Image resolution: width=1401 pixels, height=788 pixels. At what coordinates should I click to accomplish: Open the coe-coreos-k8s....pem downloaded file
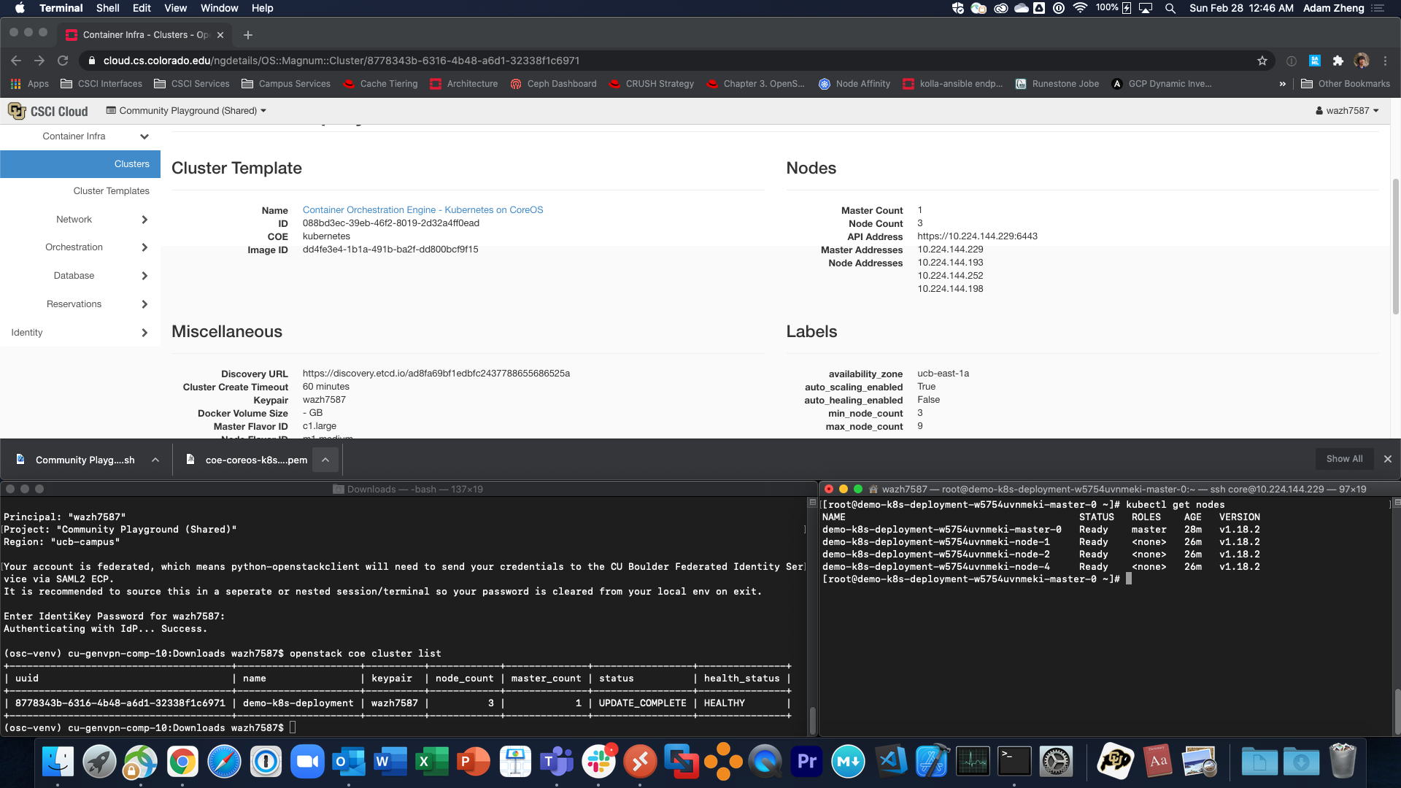pos(248,460)
